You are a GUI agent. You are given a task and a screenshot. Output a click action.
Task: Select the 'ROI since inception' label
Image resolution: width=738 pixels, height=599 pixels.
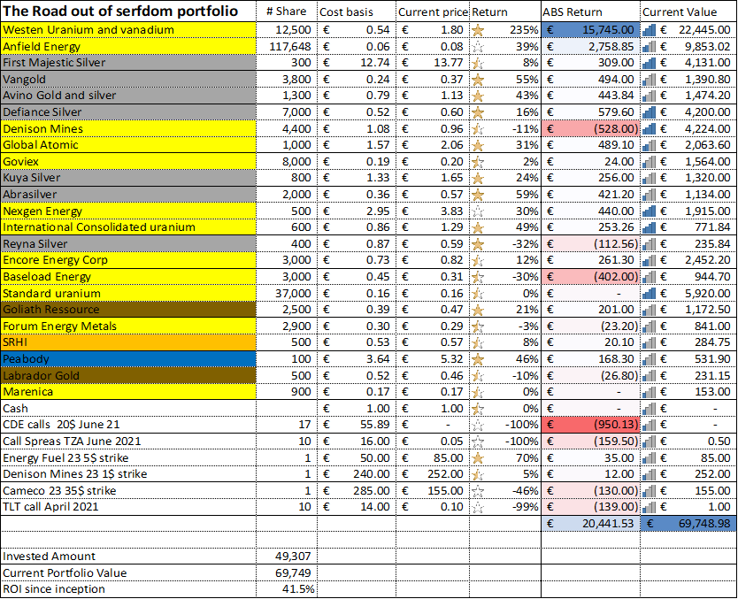point(128,589)
